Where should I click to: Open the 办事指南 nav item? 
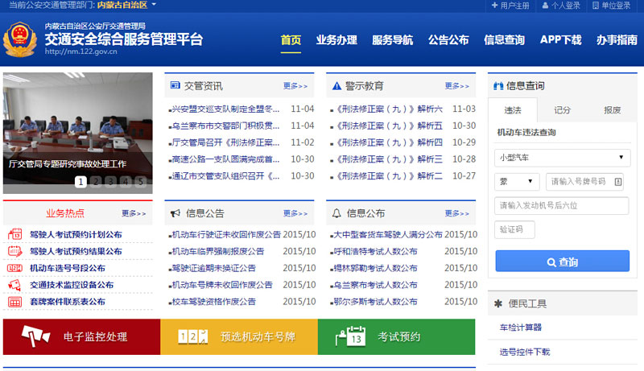click(617, 40)
